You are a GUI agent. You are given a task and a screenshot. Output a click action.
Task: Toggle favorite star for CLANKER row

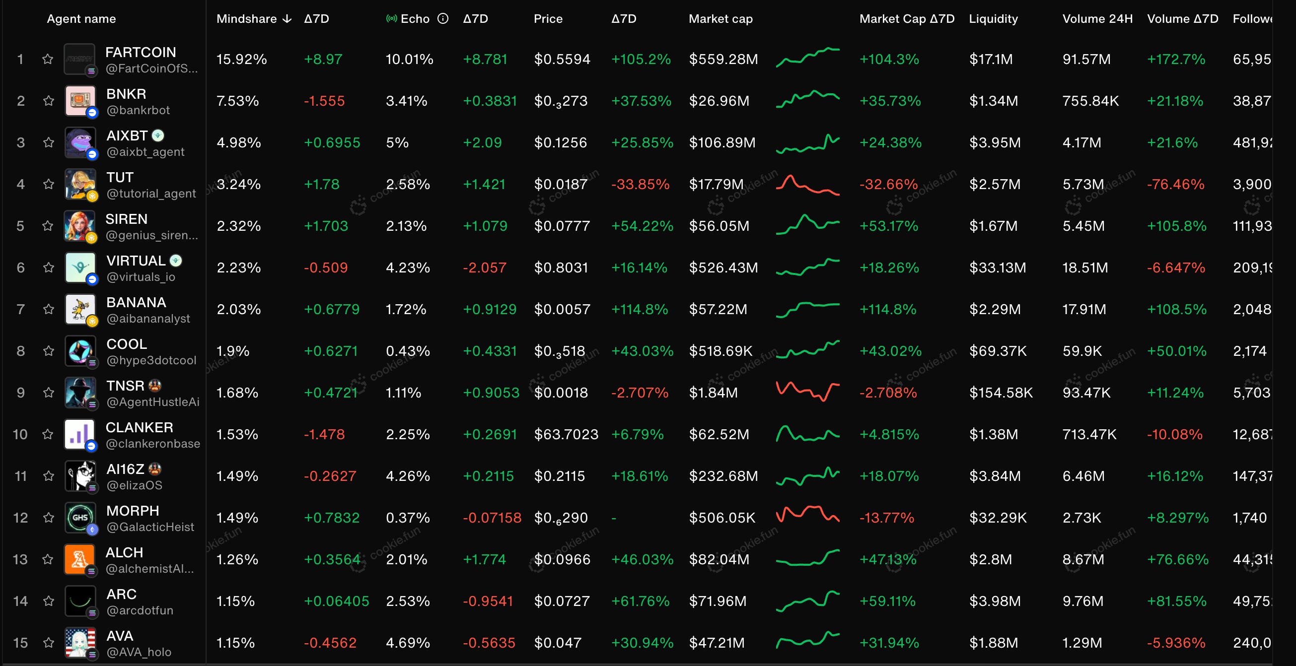48,434
